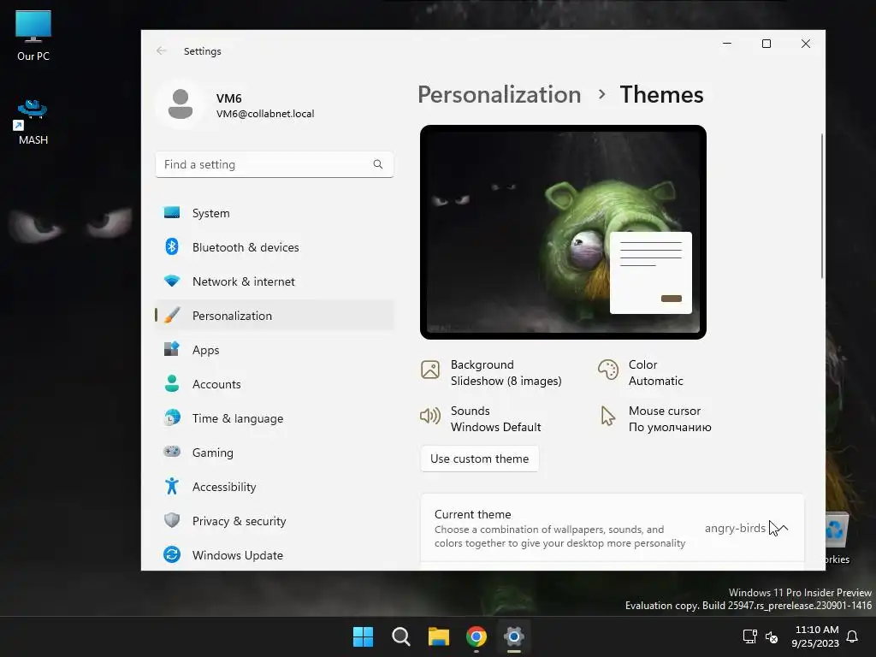Open the network status tray icon

[749, 636]
